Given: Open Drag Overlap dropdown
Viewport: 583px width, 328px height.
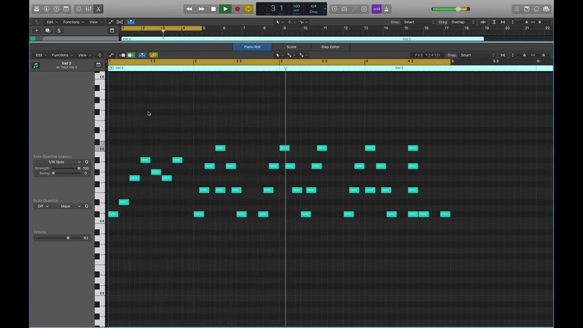Looking at the screenshot, I should pyautogui.click(x=463, y=22).
